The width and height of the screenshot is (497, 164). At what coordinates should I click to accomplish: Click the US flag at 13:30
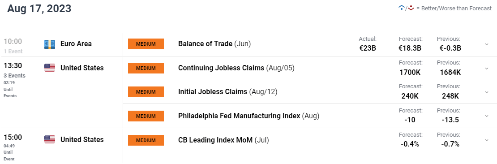50,68
